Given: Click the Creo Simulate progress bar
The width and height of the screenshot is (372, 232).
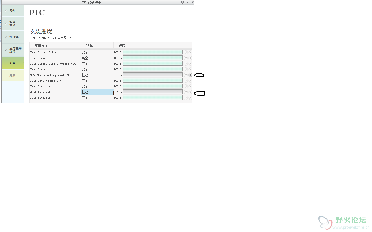Looking at the screenshot, I should click(153, 98).
